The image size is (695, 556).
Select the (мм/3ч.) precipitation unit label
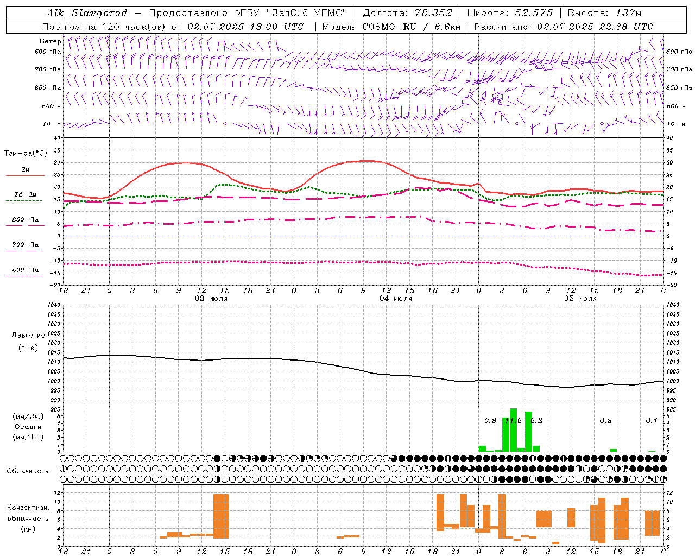tap(28, 416)
